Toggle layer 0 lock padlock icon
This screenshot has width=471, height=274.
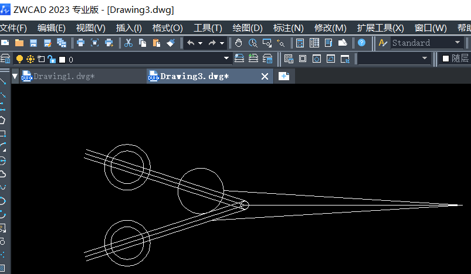(x=51, y=59)
